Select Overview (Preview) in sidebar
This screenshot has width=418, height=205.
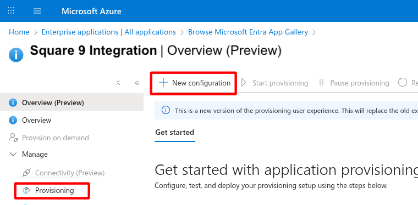click(x=71, y=102)
